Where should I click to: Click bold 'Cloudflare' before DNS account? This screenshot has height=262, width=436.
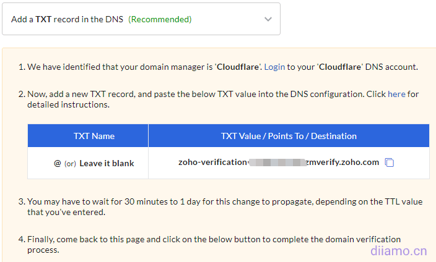[339, 67]
